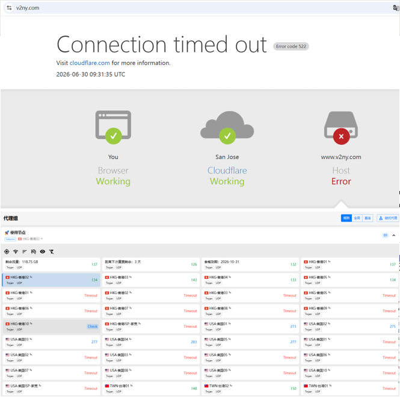Image resolution: width=400 pixels, height=397 pixels.
Task: Select USA-美国03 node with 277 latency
Action: click(51, 342)
